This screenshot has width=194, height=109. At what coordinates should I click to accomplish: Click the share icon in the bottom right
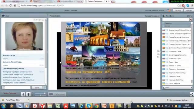coord(192,94)
